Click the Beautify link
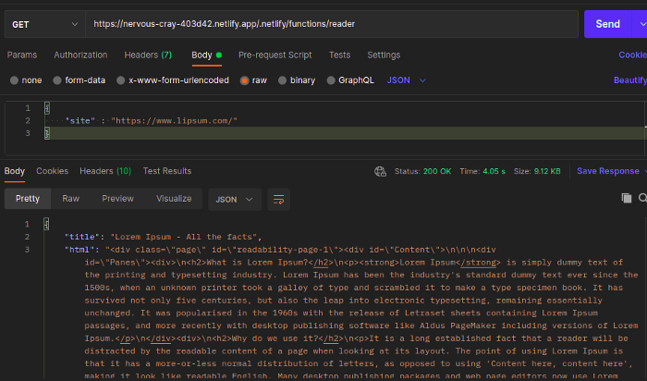Image resolution: width=647 pixels, height=381 pixels. click(630, 80)
